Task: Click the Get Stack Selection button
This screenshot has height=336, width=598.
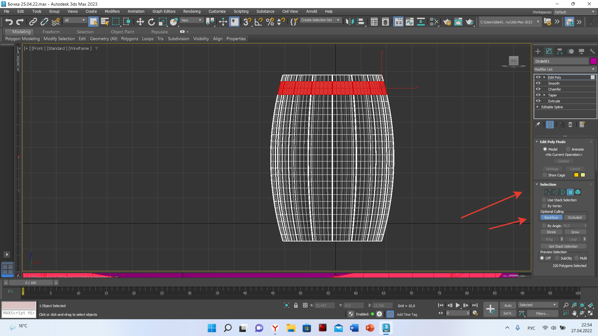Action: [563, 246]
